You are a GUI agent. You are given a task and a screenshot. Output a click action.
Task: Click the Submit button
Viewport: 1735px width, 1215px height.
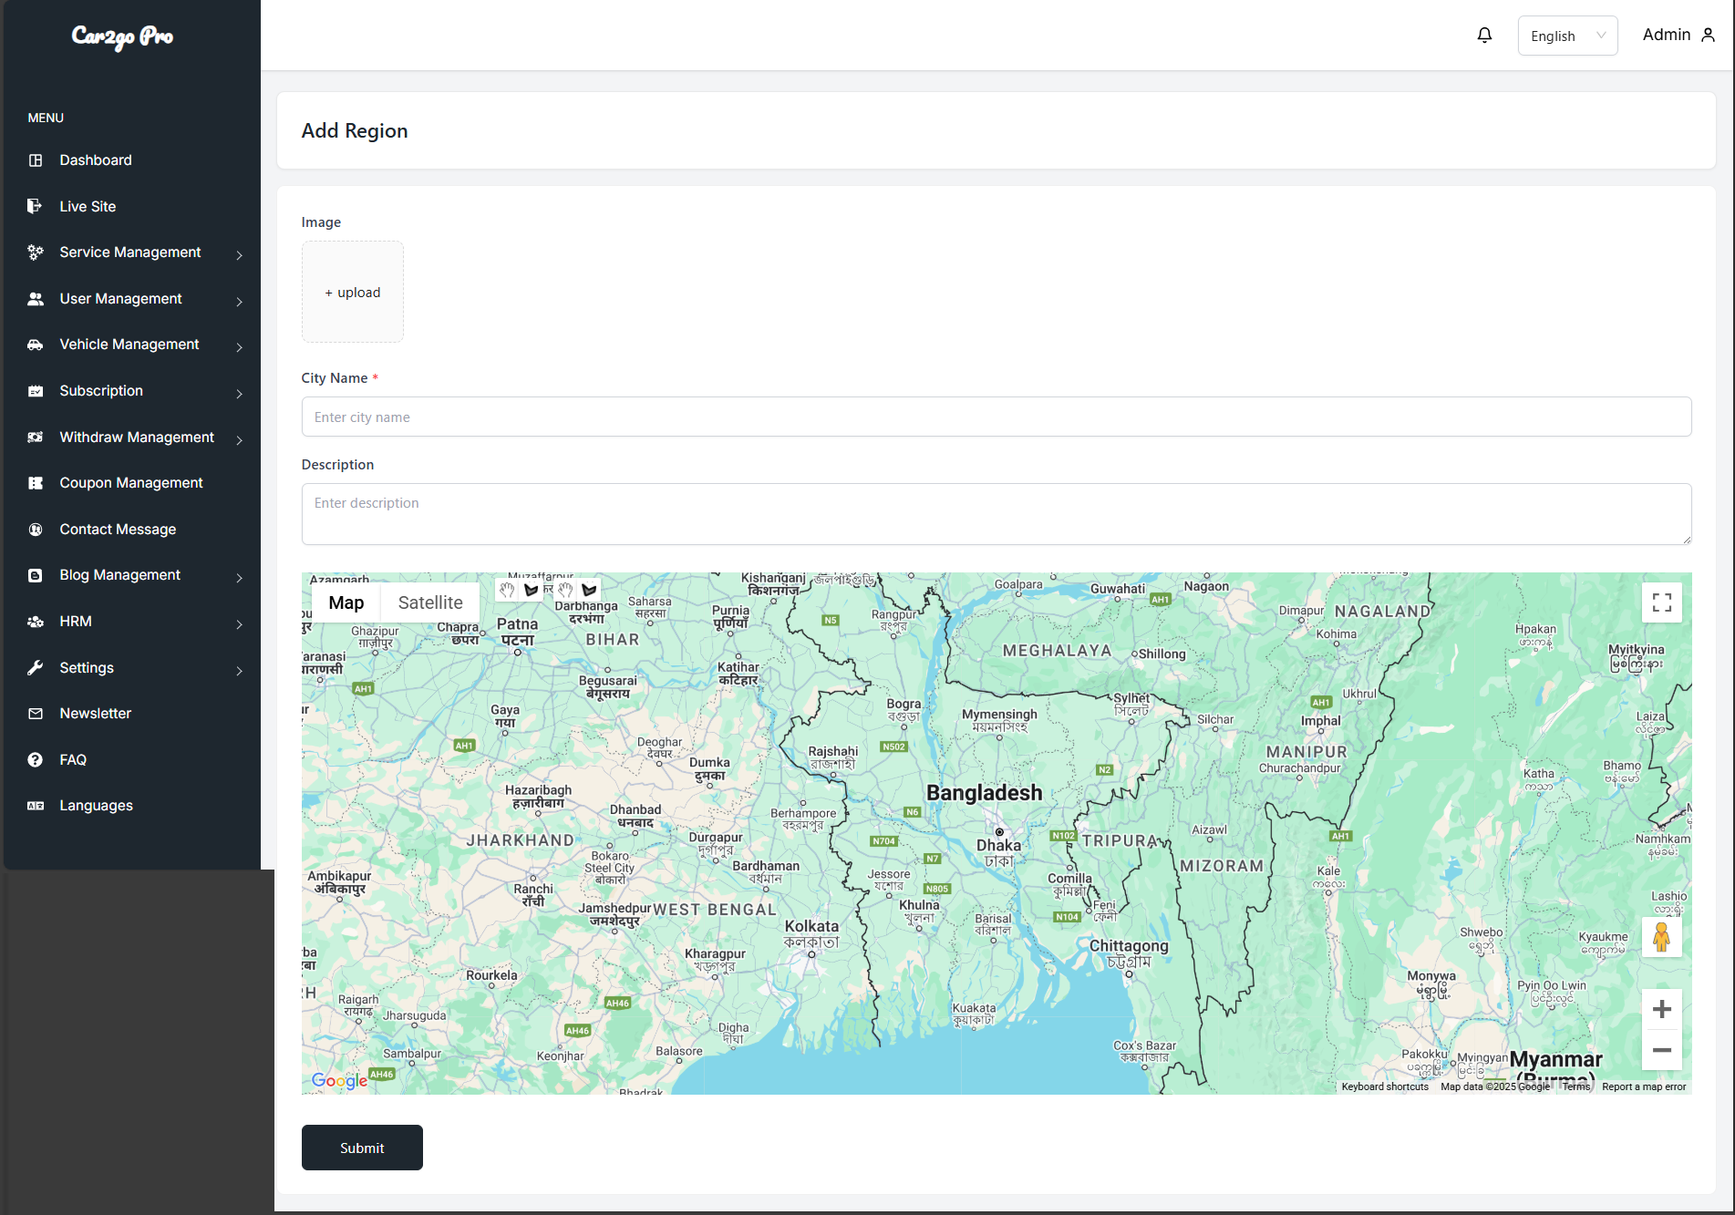click(x=362, y=1148)
